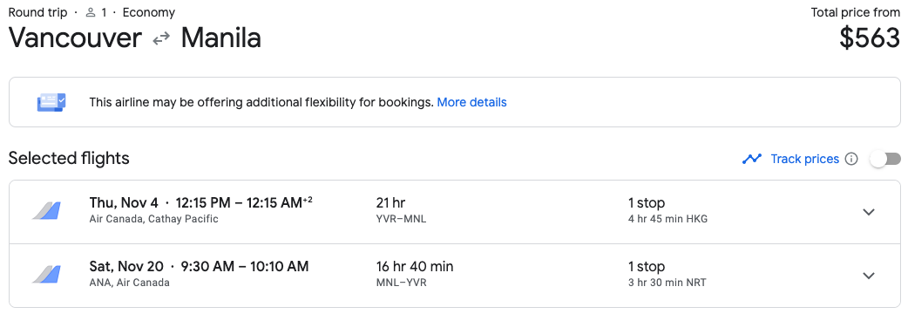The image size is (908, 314).
Task: Click the Selected flights heading
Action: point(69,158)
